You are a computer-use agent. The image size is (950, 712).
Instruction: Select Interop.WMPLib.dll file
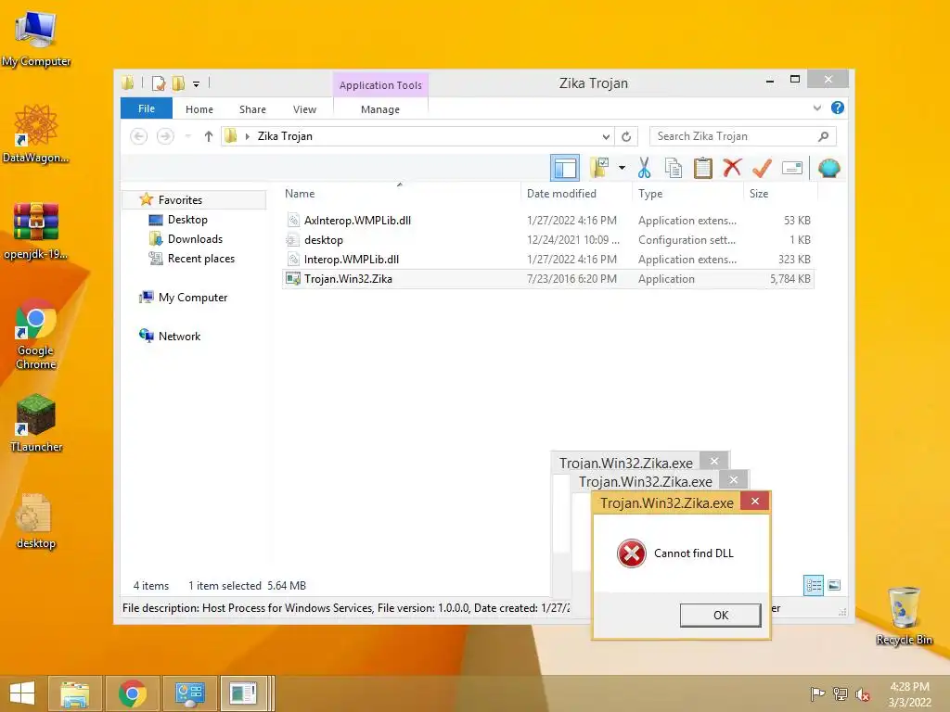coord(547,260)
